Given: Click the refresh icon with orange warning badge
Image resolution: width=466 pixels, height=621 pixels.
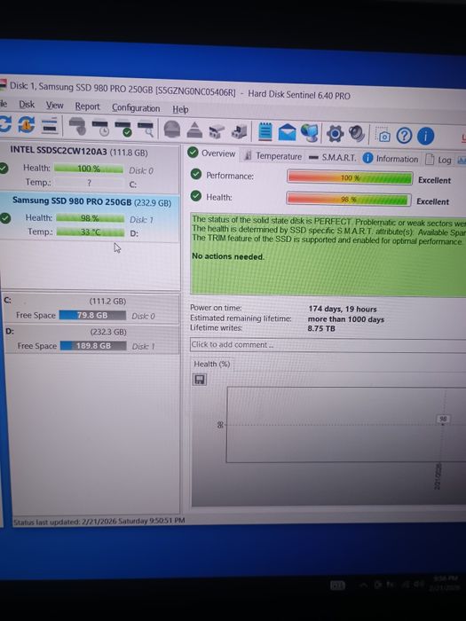Looking at the screenshot, I should point(26,125).
